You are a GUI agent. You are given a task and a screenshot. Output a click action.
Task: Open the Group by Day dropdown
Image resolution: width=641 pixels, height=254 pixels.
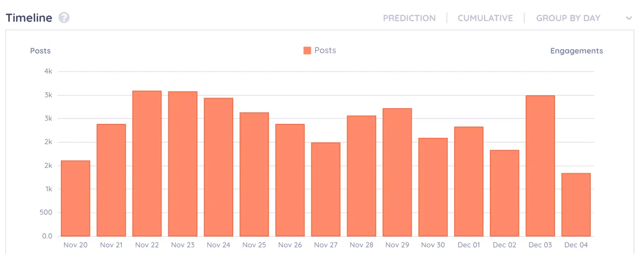tap(568, 18)
